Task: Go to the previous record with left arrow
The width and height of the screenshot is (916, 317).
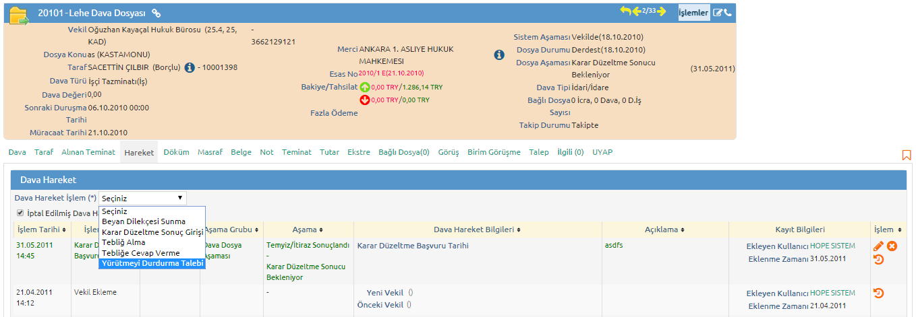Action: pos(636,11)
